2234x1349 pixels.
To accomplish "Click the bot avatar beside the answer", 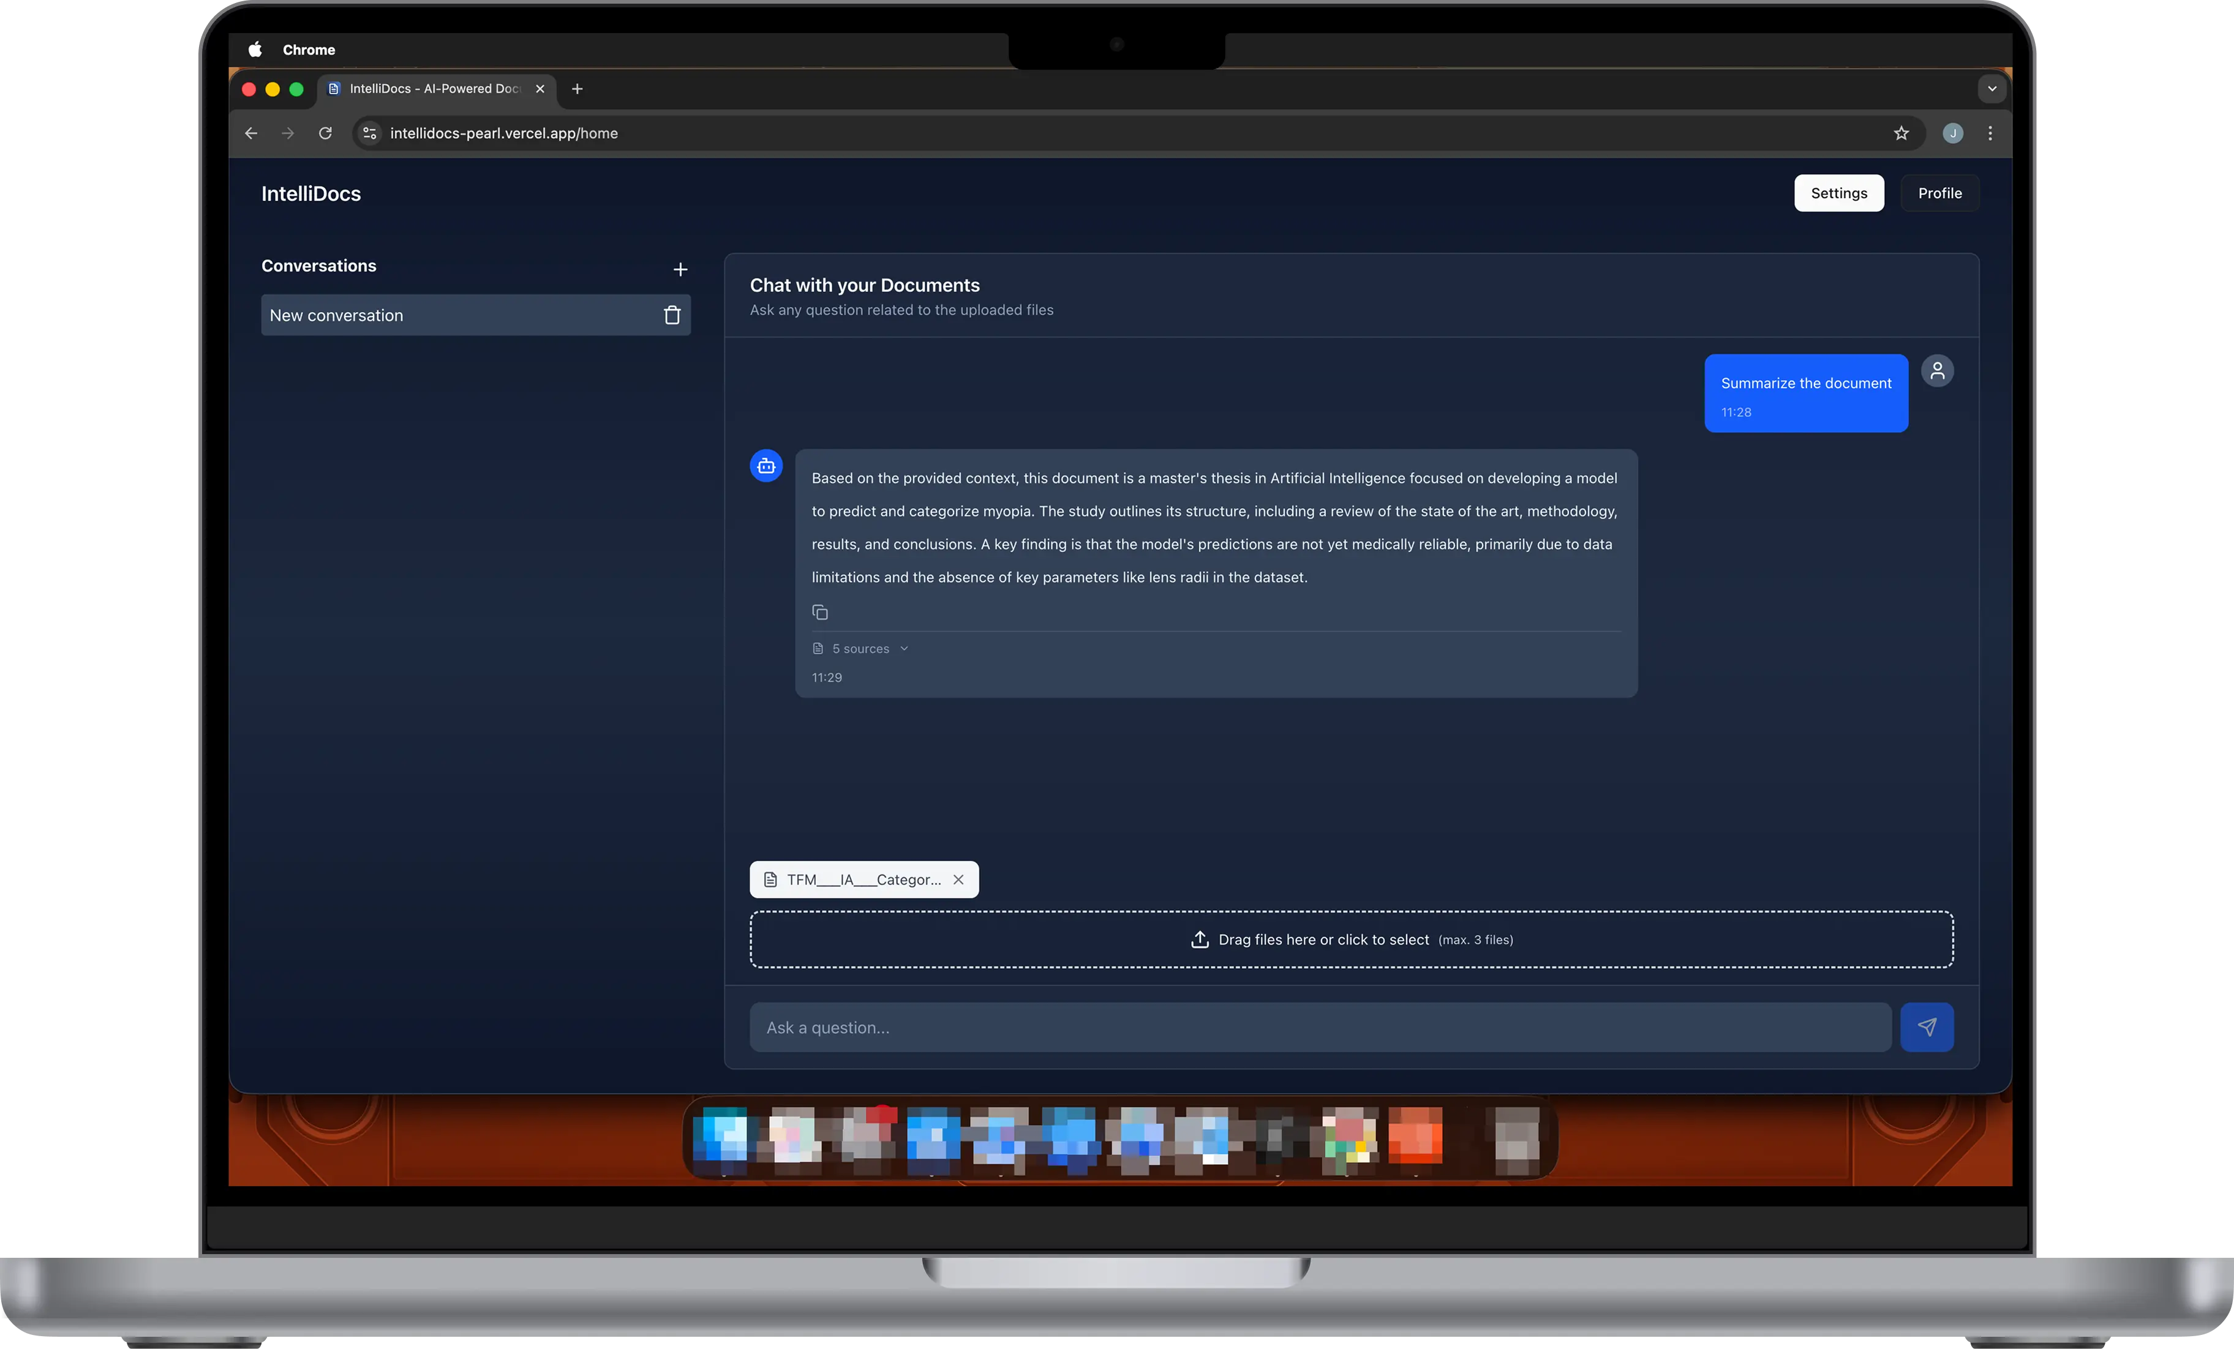I will pyautogui.click(x=765, y=465).
